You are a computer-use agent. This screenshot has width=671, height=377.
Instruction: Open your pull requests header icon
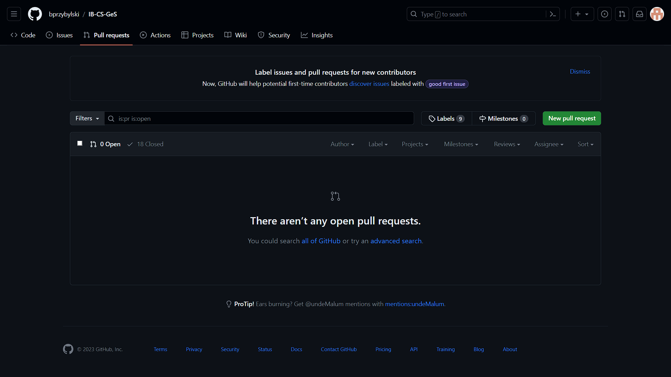622,14
